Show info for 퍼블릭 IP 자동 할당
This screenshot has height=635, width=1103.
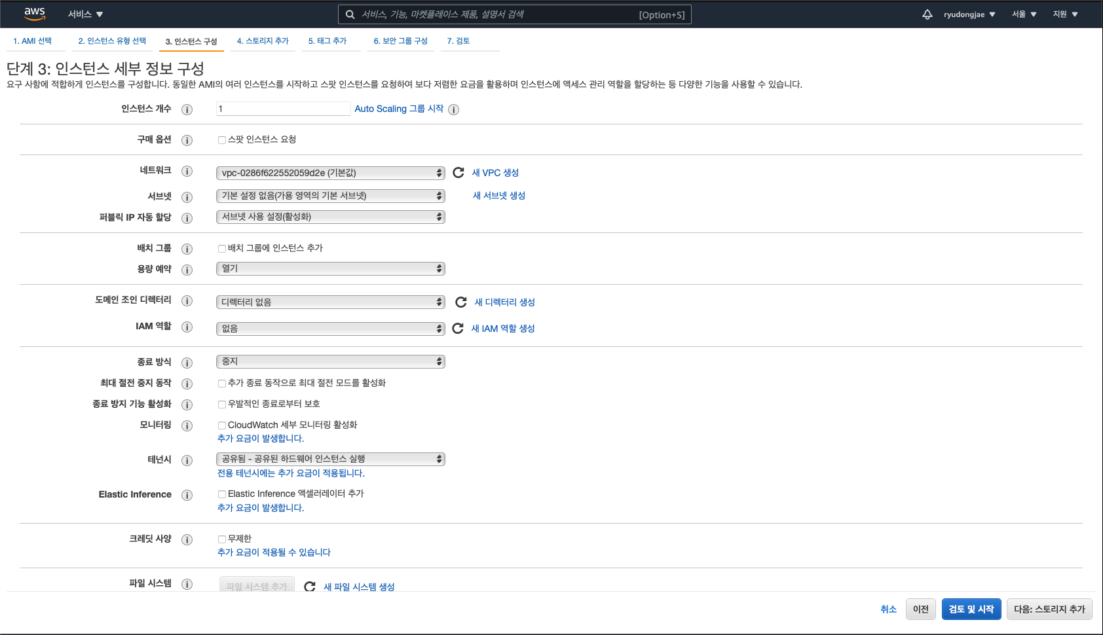[187, 218]
